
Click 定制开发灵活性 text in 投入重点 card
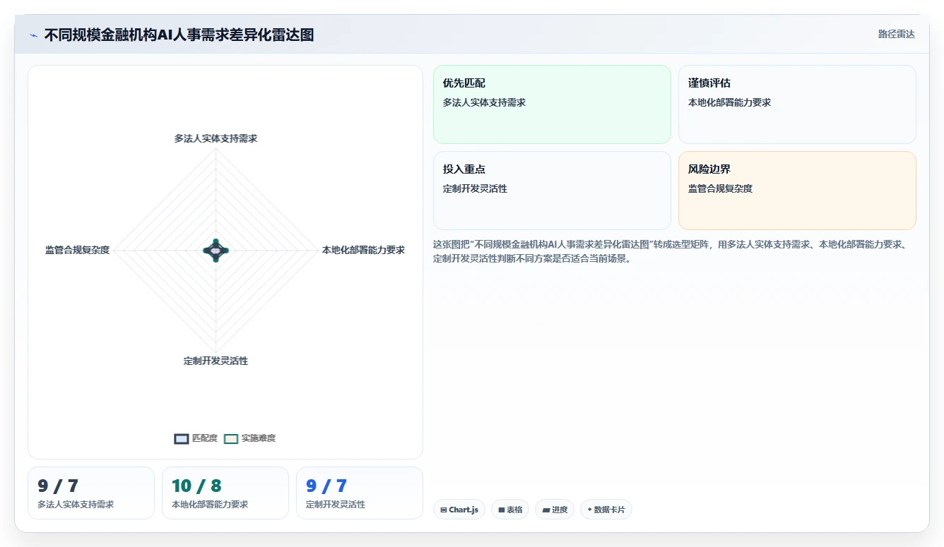[x=475, y=188]
